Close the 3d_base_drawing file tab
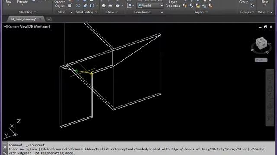The image size is (277, 155). click(x=40, y=19)
